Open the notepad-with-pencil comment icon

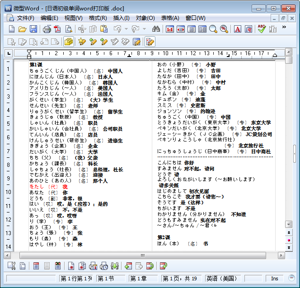click(x=136, y=42)
